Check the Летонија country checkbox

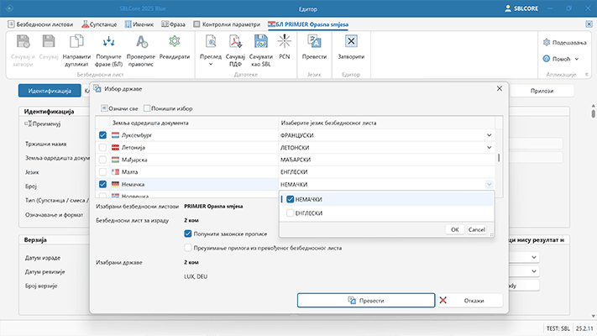coord(102,147)
